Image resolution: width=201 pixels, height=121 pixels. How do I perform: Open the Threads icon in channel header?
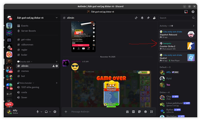point(136,18)
